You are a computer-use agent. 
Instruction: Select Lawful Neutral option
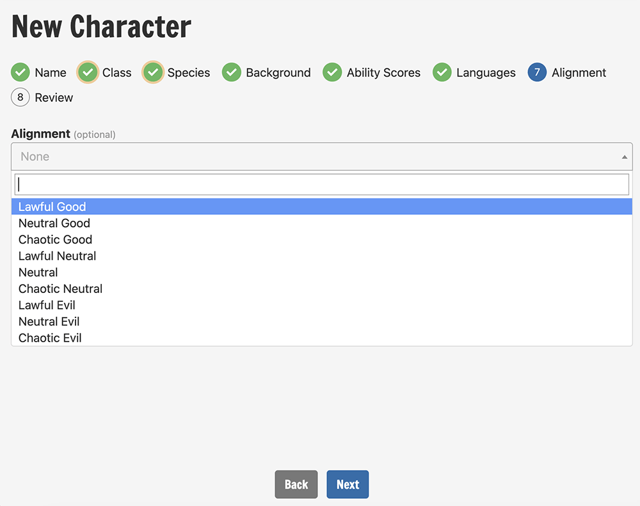(322, 256)
